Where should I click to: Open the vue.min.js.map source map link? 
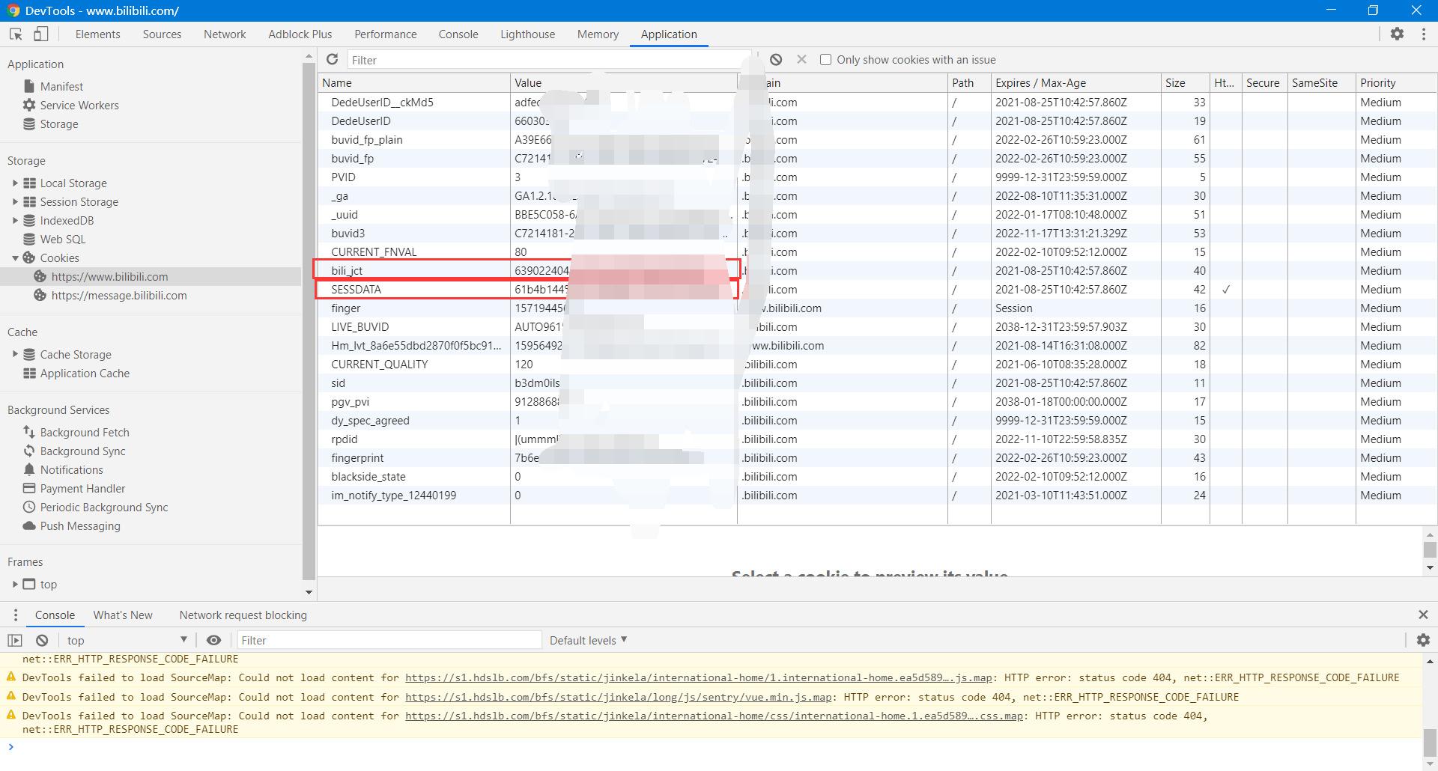(619, 697)
